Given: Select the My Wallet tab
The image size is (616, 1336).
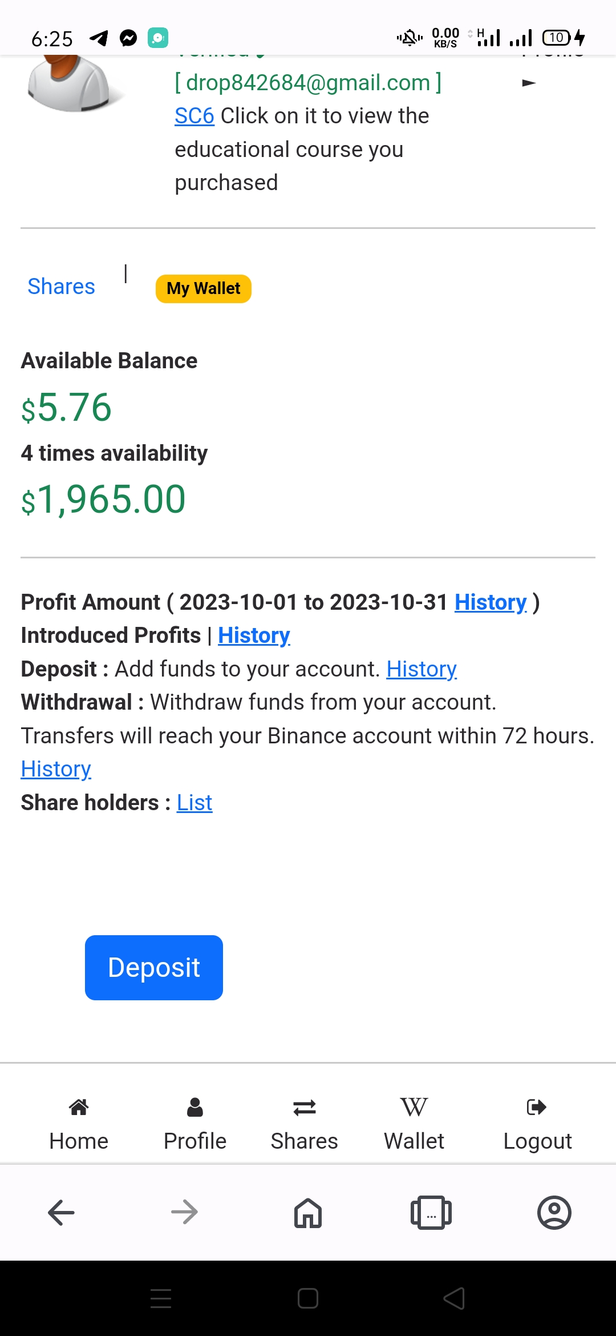Looking at the screenshot, I should pyautogui.click(x=204, y=288).
